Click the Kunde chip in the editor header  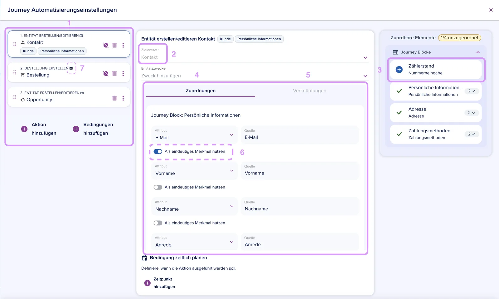225,39
